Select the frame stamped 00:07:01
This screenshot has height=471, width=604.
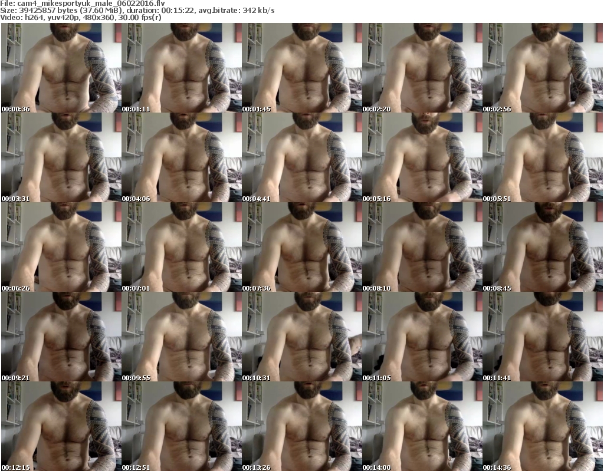182,247
